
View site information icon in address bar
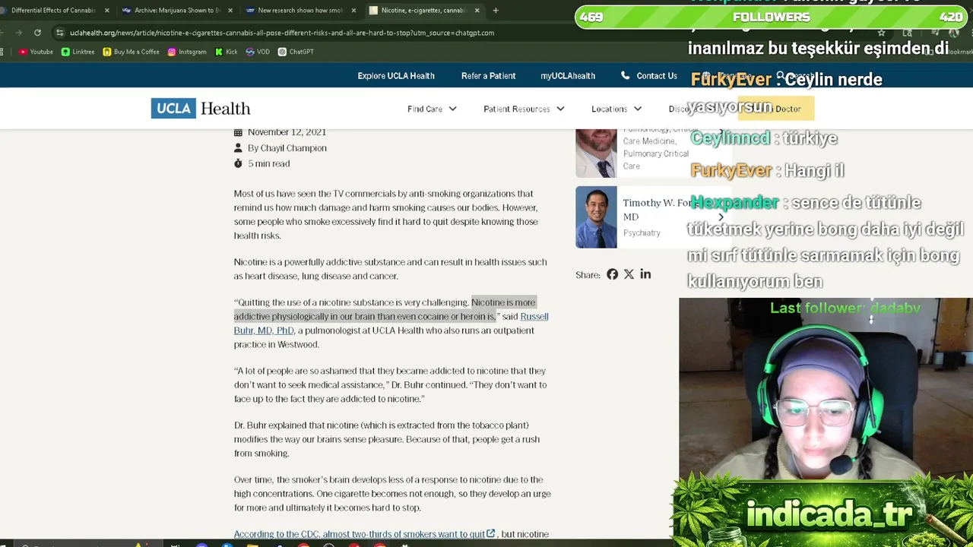tap(59, 33)
